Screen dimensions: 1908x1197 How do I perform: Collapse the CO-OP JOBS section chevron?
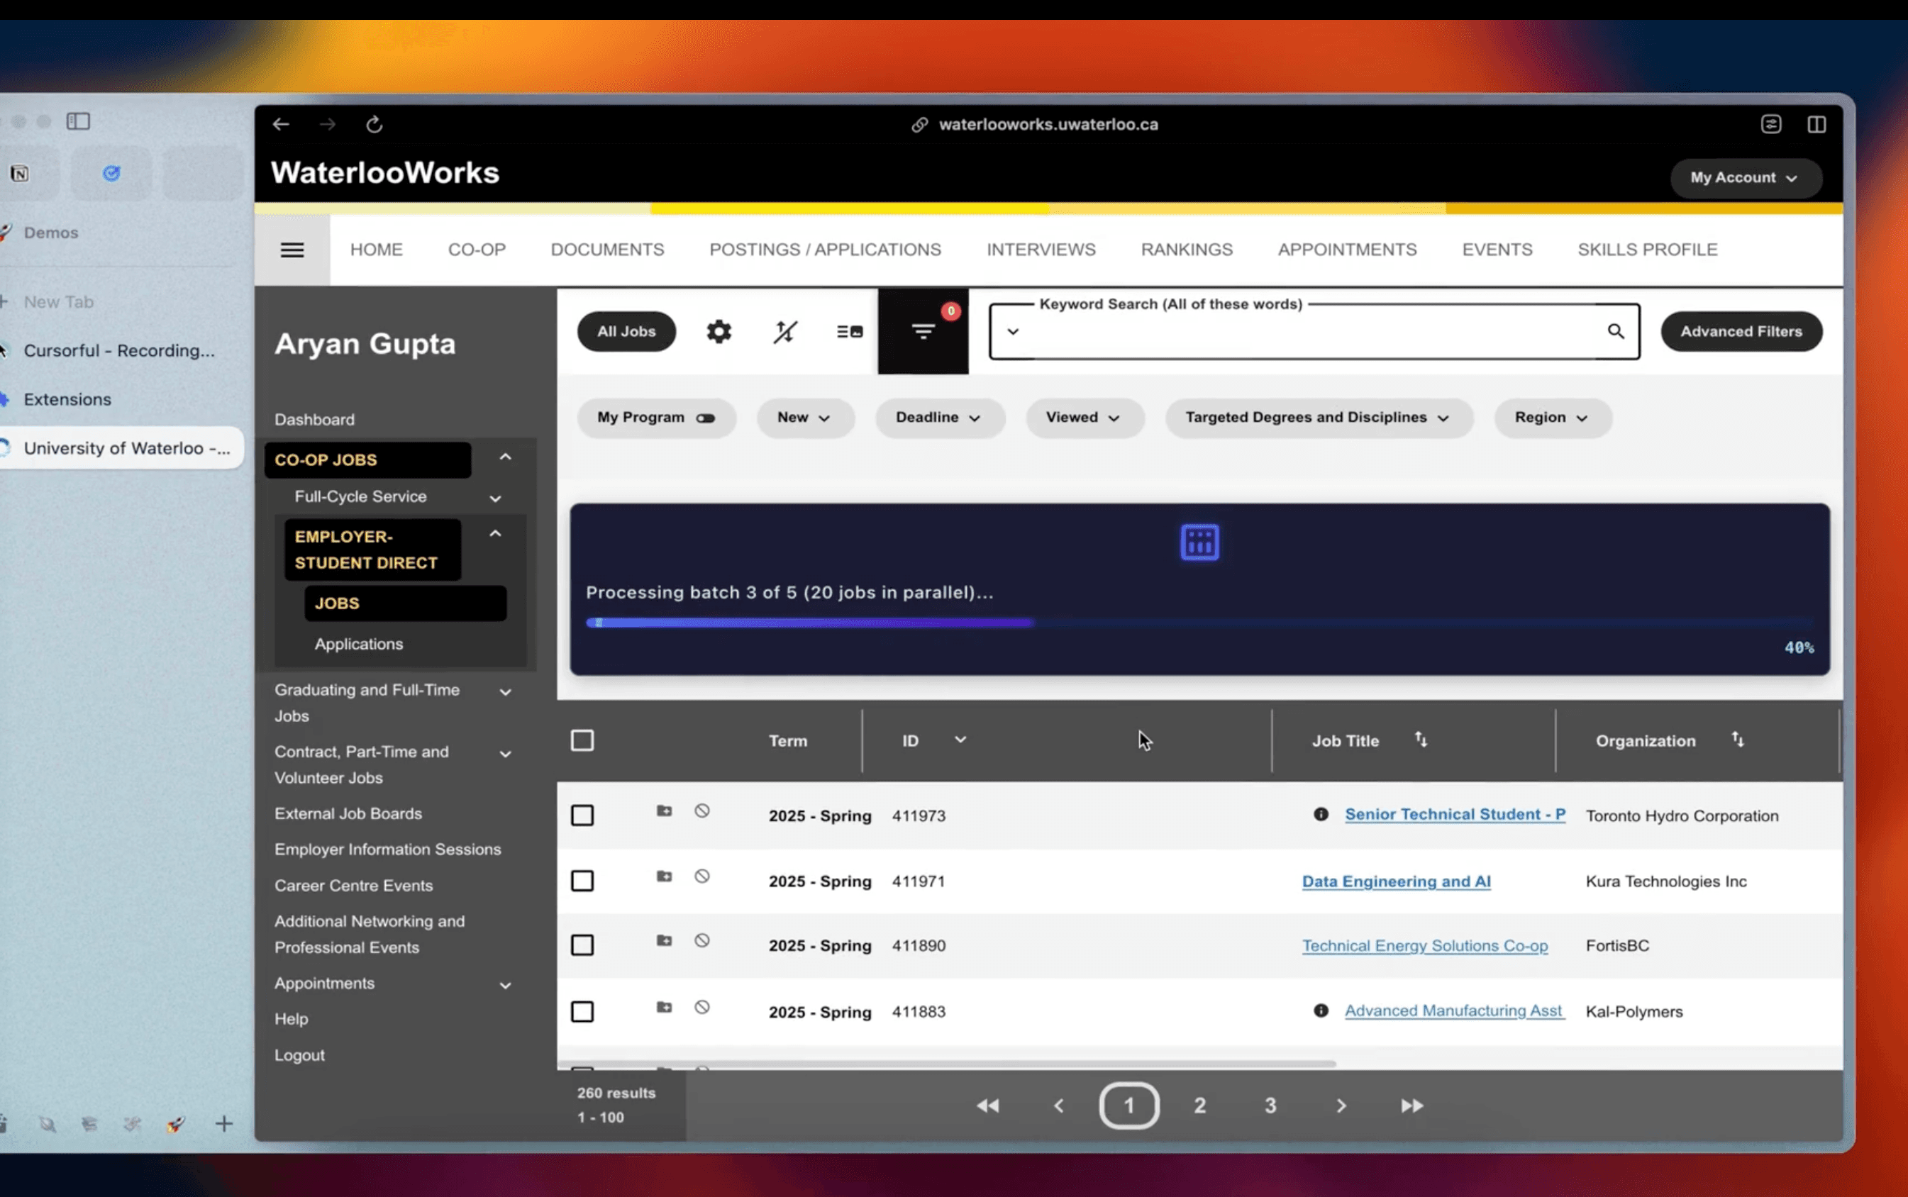(x=505, y=457)
